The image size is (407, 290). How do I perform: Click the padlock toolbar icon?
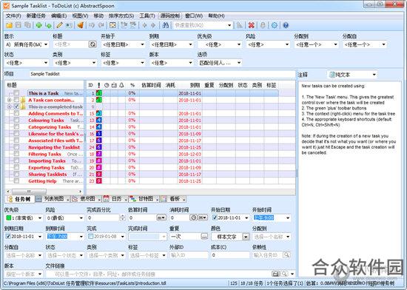(x=263, y=25)
